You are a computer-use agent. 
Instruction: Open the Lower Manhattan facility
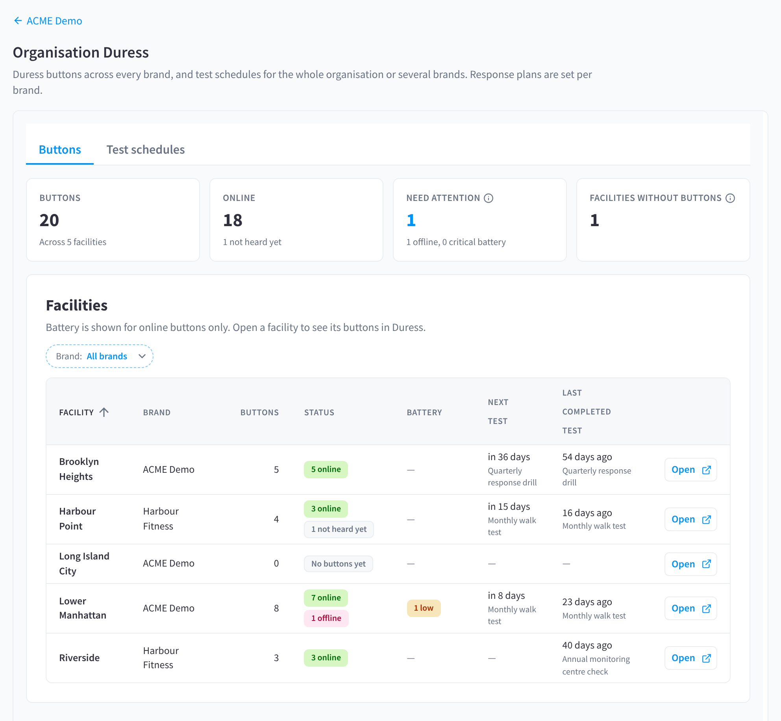coord(691,608)
